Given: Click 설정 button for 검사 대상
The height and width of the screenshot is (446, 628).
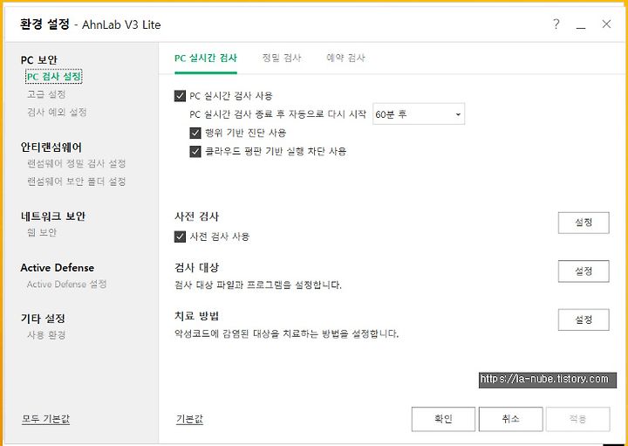Looking at the screenshot, I should [x=584, y=271].
